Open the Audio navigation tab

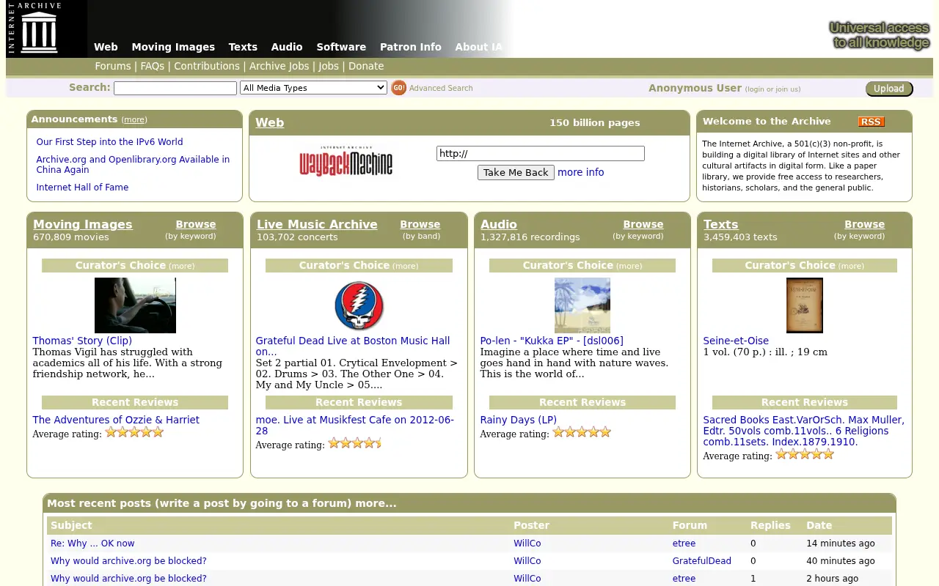[x=287, y=47]
